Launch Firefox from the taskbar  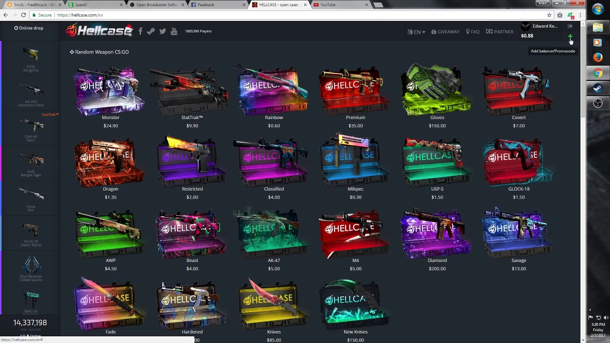pos(598,58)
